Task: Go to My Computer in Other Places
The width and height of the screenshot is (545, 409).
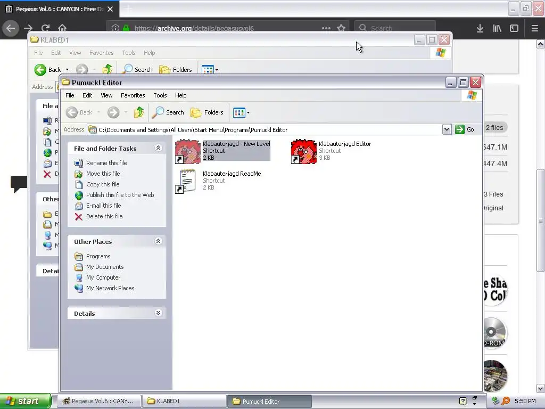Action: pos(103,277)
